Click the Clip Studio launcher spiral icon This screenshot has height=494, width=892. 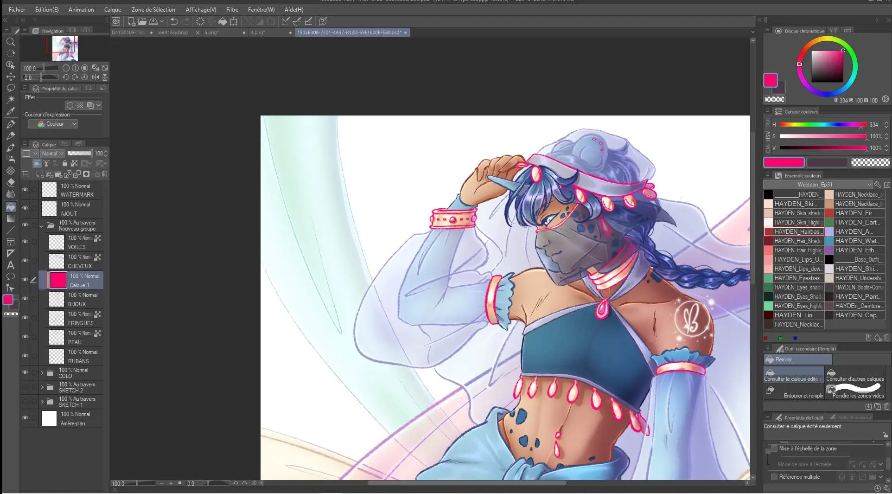point(116,21)
